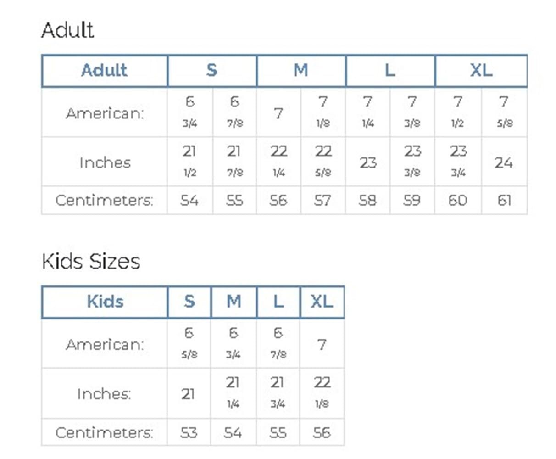Click the 61 centimeters cell in Adult table
This screenshot has width=556, height=459.
504,200
